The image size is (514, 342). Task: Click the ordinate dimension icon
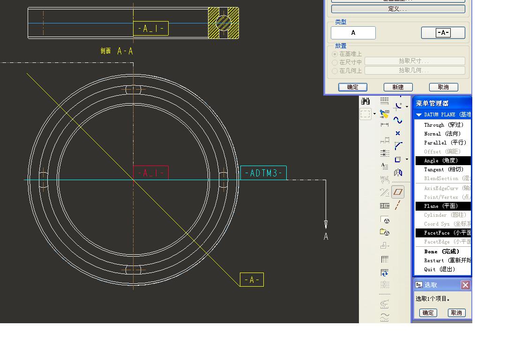click(385, 140)
